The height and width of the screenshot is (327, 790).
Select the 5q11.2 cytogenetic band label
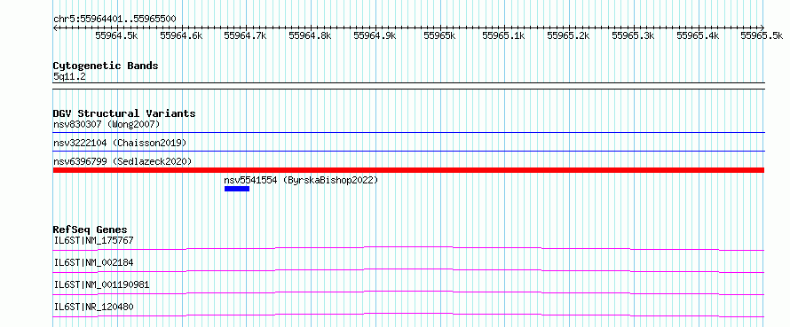point(69,77)
